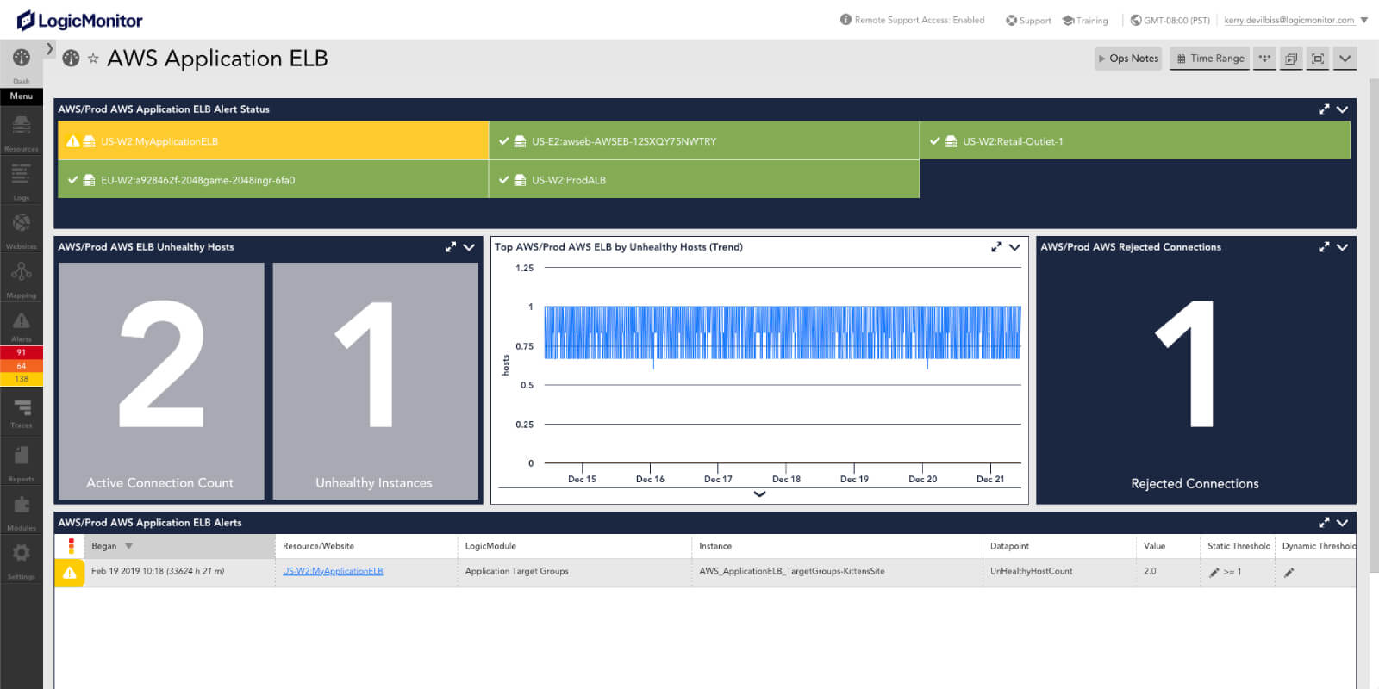The height and width of the screenshot is (689, 1379).
Task: Expand the chart legend chevron below graph
Action: tap(759, 494)
